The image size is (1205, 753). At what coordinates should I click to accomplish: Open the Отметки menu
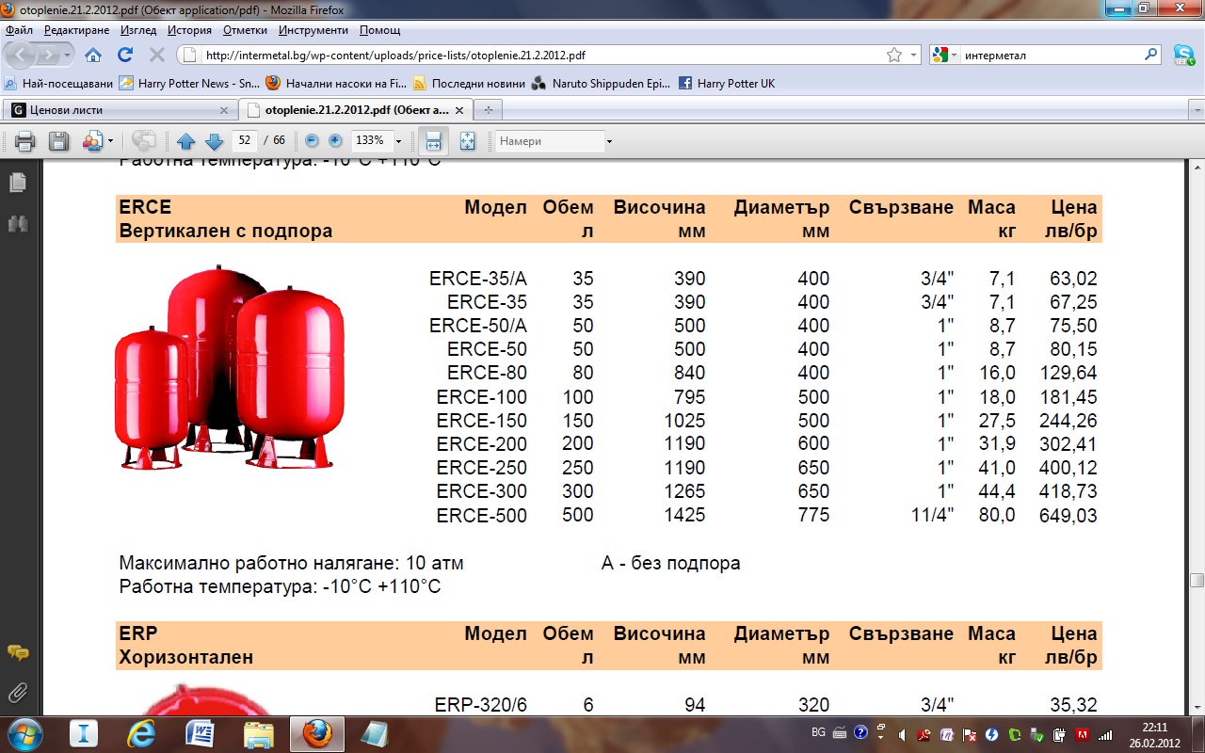[245, 30]
